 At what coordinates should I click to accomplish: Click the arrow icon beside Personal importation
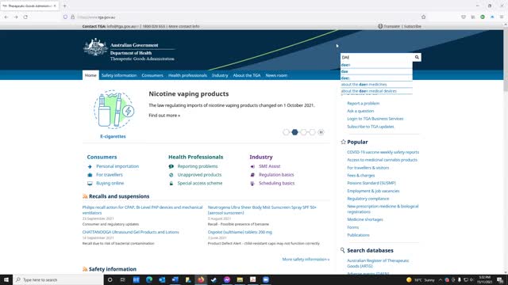pos(90,166)
